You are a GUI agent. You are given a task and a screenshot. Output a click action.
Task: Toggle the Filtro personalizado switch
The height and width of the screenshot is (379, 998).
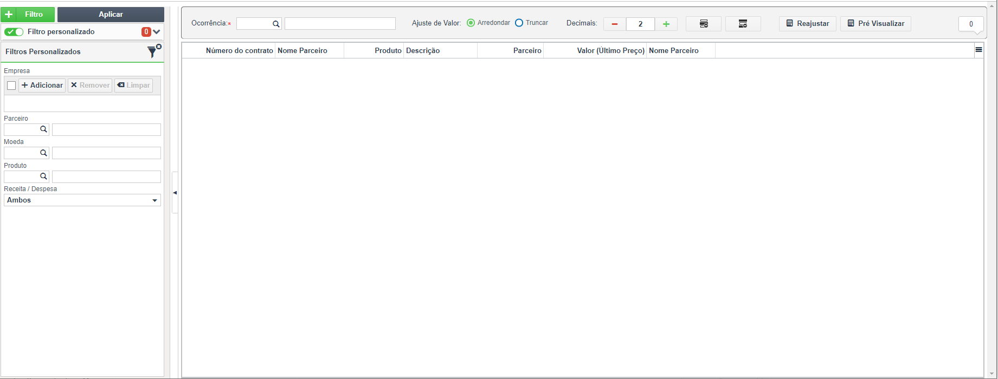coord(14,32)
